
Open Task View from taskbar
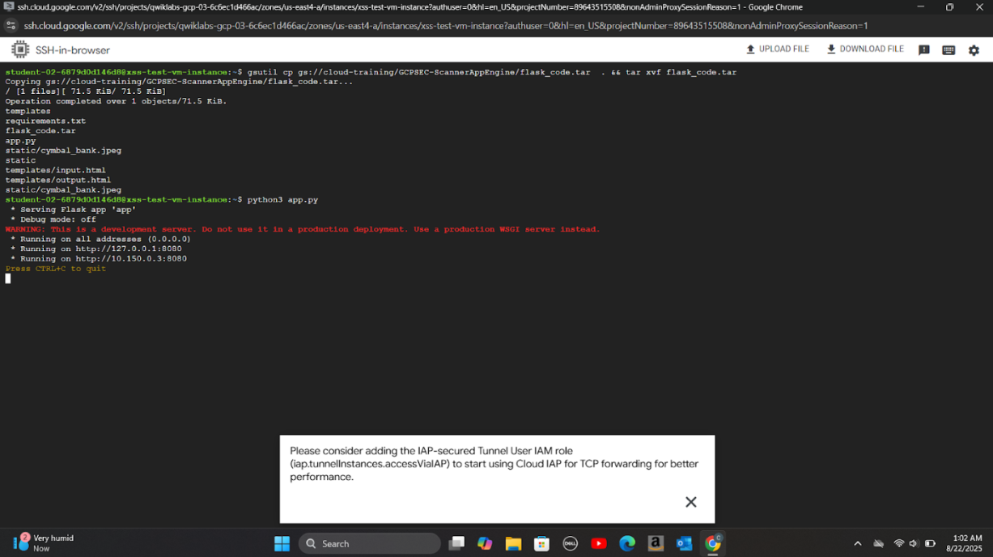[x=456, y=543]
